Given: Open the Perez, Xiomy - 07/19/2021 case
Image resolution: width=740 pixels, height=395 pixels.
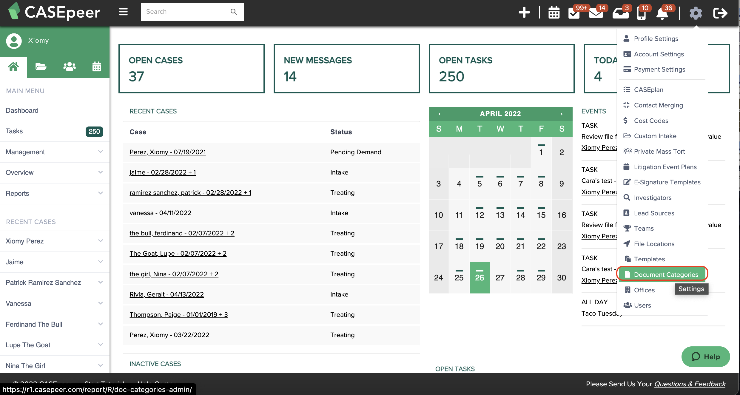Looking at the screenshot, I should tap(167, 152).
